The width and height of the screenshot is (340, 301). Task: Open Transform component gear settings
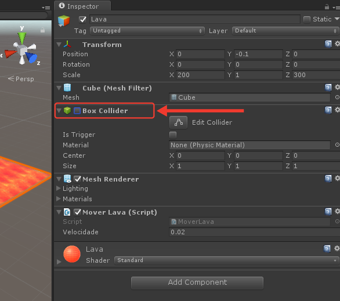click(x=337, y=43)
